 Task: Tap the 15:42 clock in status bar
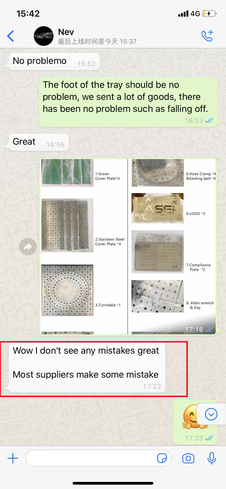28,14
